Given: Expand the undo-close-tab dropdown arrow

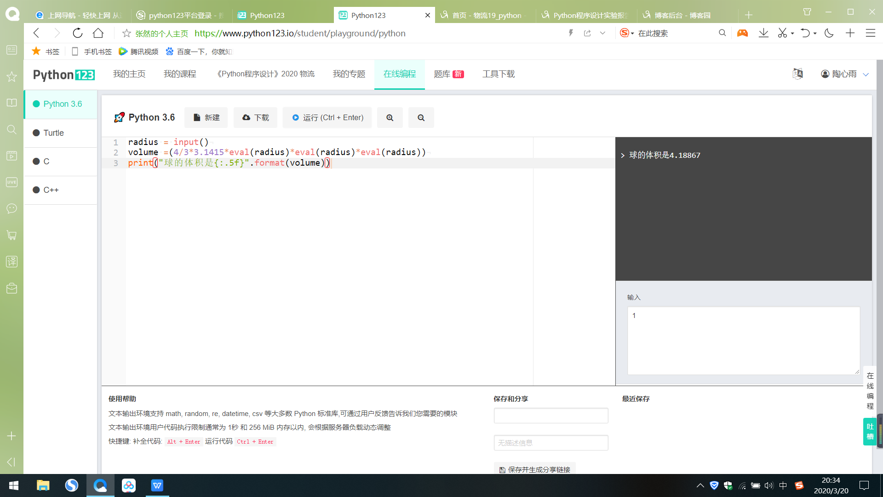Looking at the screenshot, I should (x=815, y=34).
